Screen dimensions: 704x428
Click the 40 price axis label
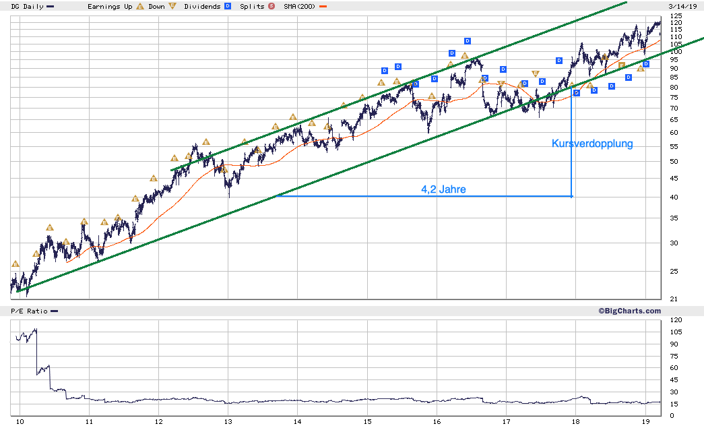[674, 197]
